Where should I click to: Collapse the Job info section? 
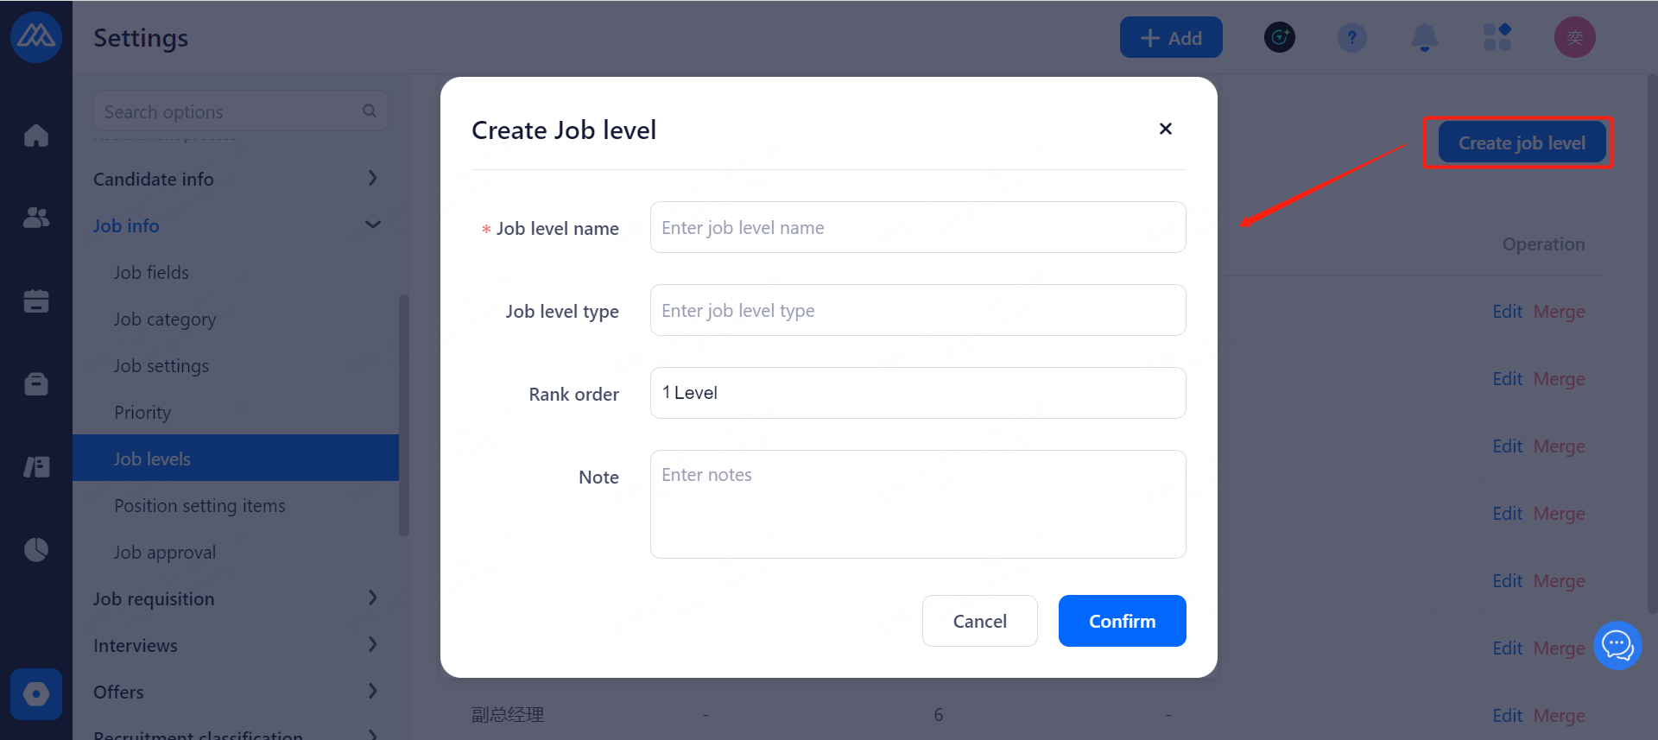tap(372, 225)
